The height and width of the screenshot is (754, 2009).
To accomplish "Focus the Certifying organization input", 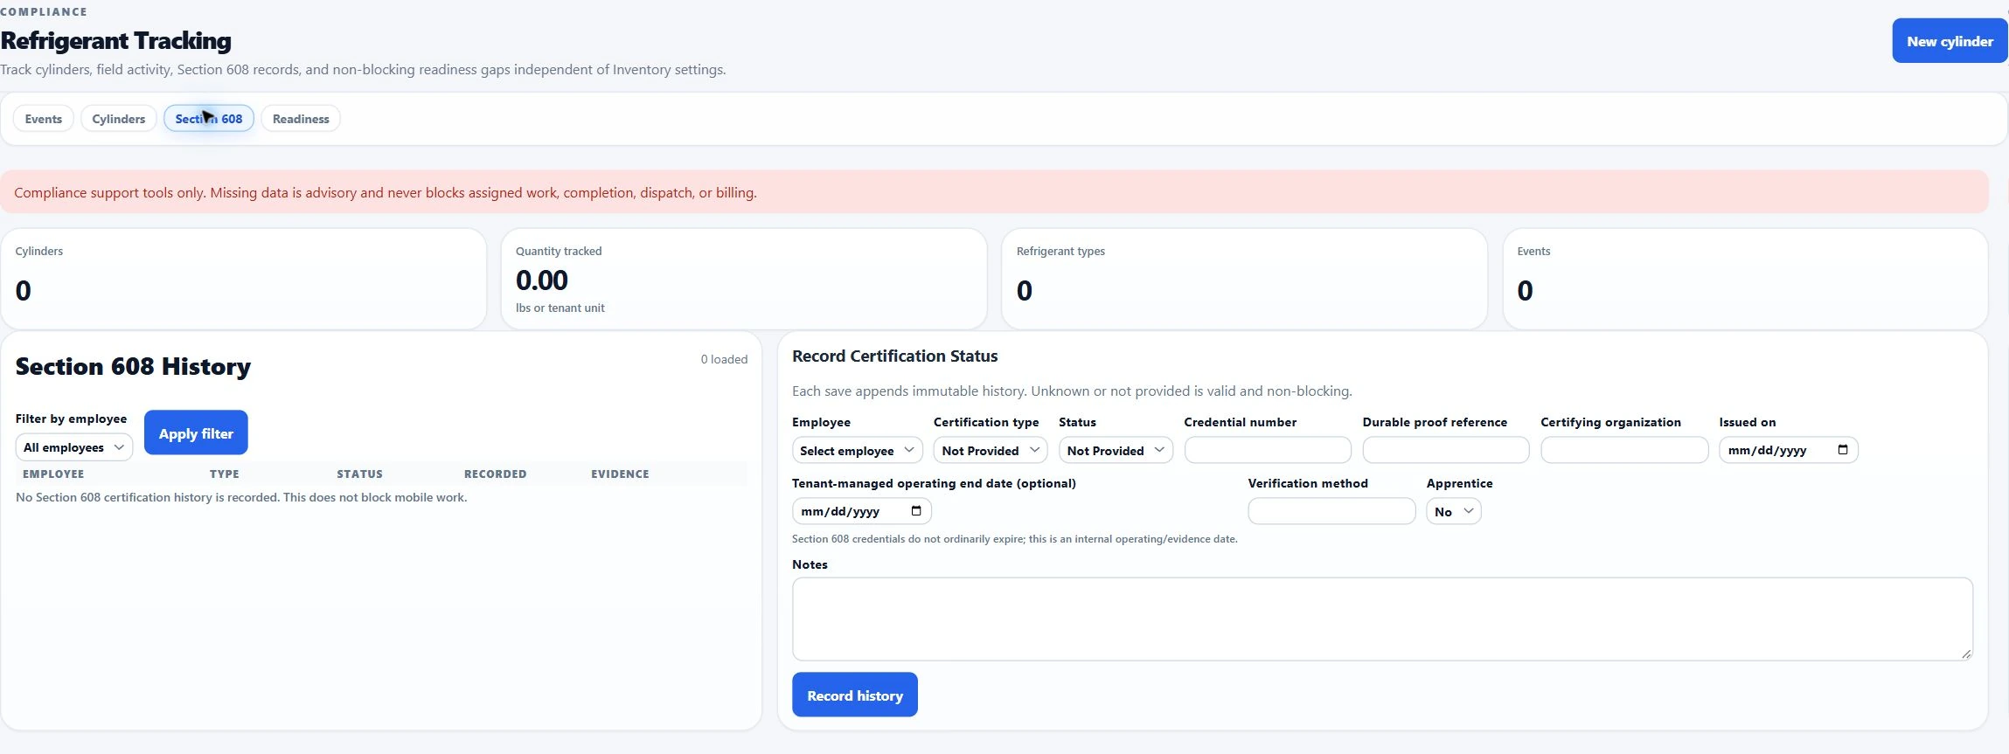I will (x=1624, y=450).
